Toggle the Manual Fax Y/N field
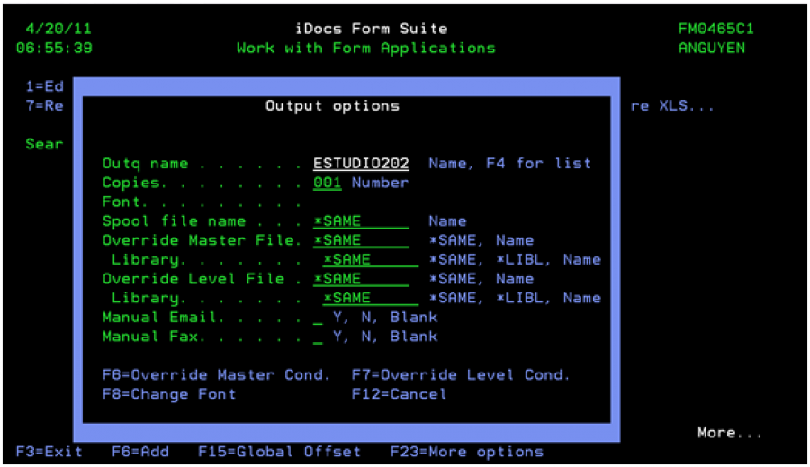 [318, 337]
